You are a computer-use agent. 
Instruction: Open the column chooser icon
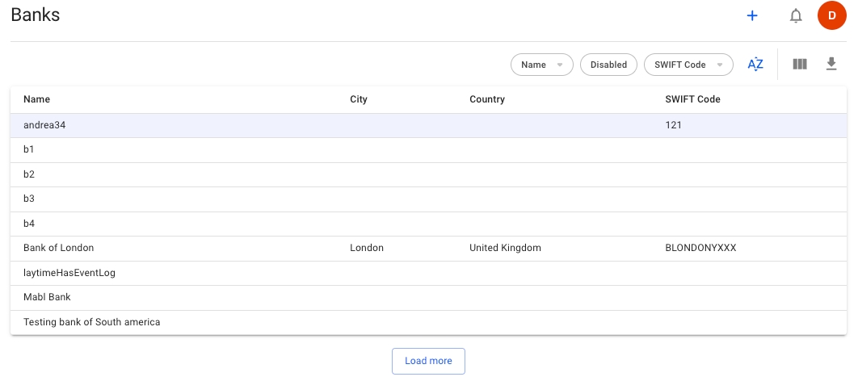pos(800,65)
